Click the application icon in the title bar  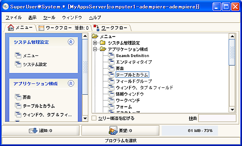point(6,6)
